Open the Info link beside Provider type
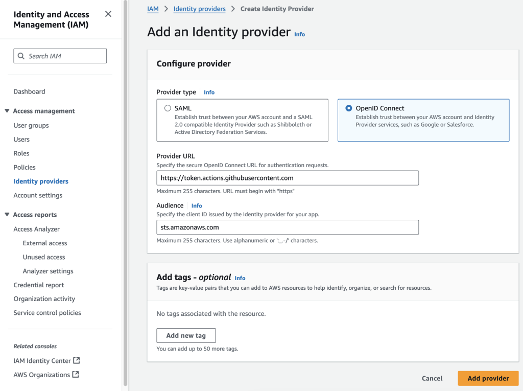 [x=209, y=93]
